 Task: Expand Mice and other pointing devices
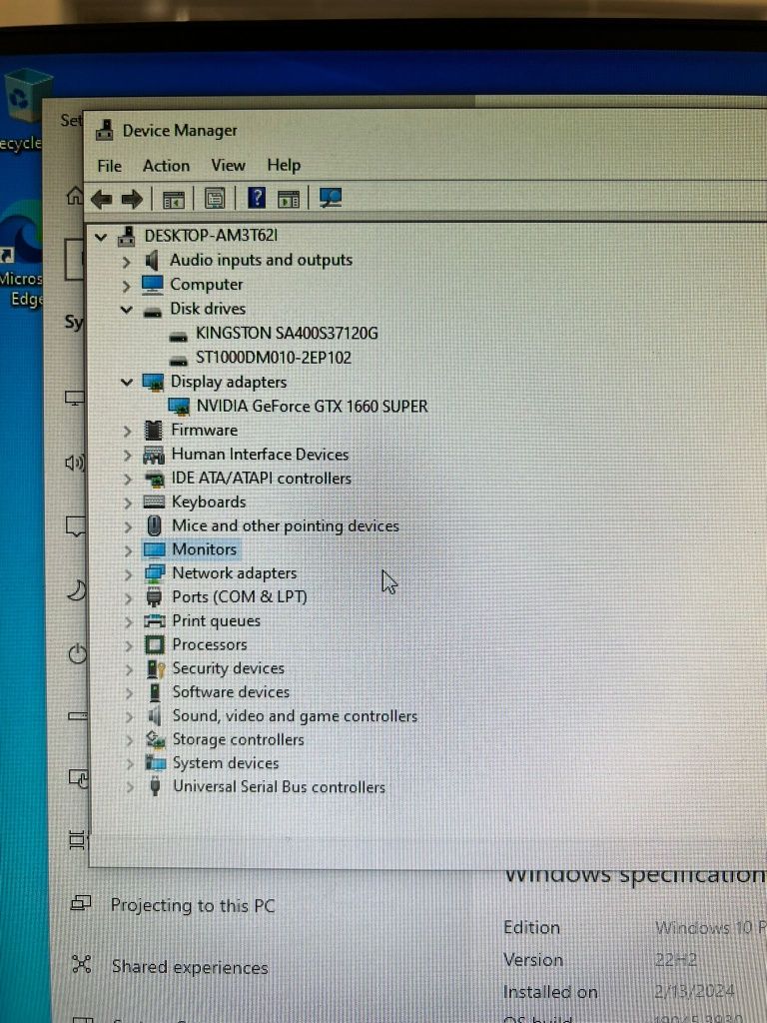[129, 527]
